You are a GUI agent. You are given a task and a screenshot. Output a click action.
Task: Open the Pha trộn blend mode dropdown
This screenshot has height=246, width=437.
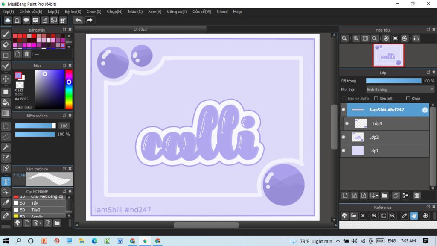400,90
